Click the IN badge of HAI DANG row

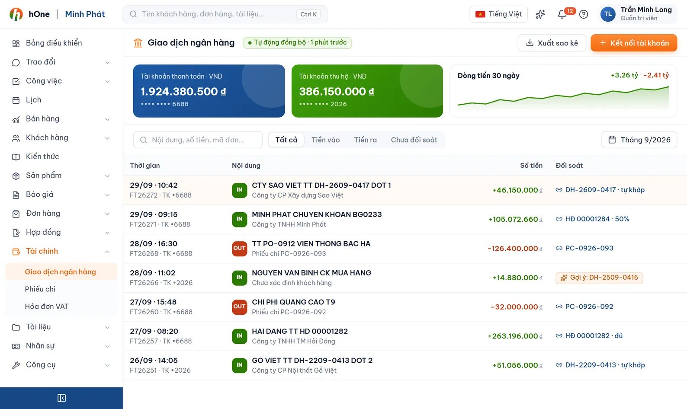tap(240, 336)
